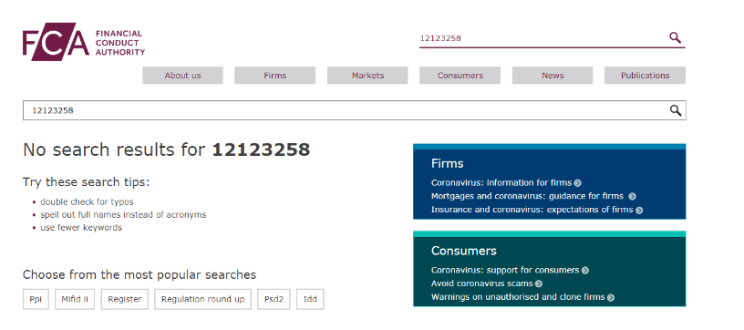Screen dimensions: 744x330
Task: Click the header search magnifier icon
Action: [676, 38]
